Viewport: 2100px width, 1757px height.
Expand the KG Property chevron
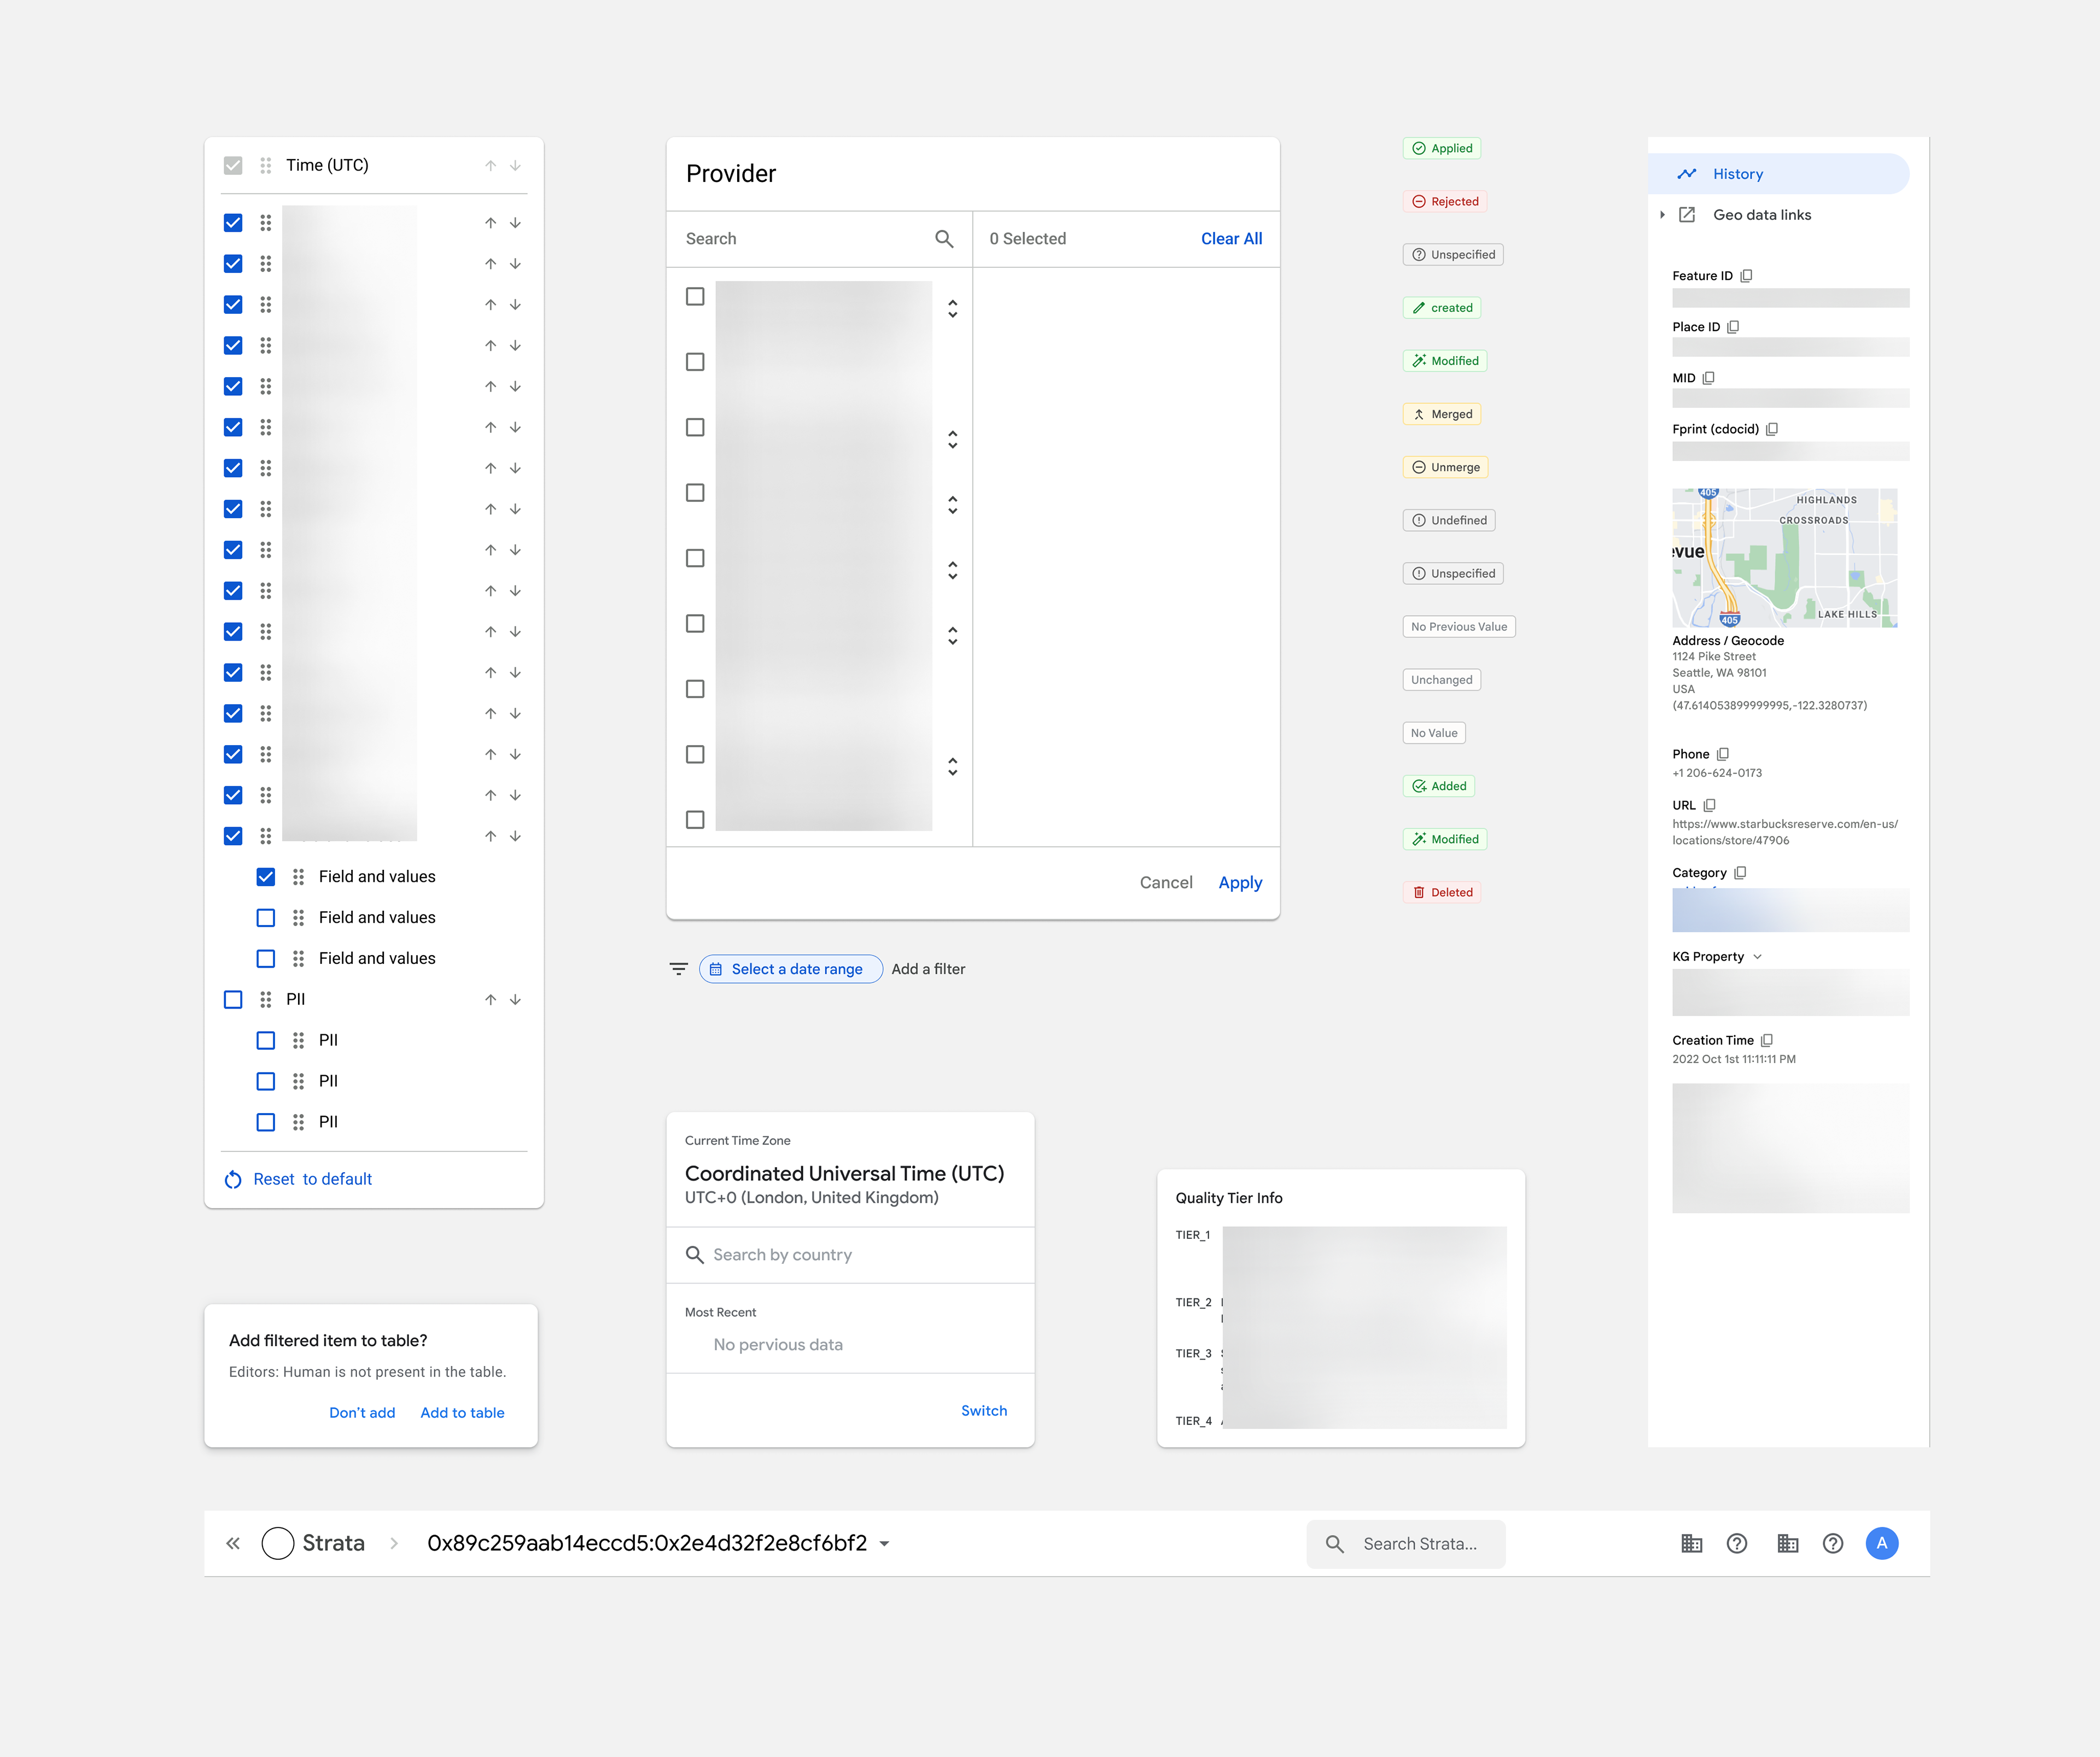click(x=1757, y=957)
